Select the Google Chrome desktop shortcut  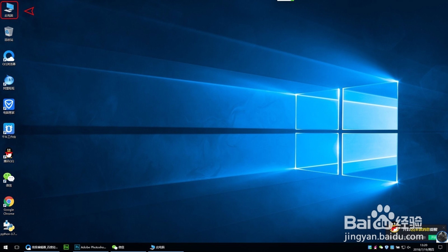pos(9,206)
